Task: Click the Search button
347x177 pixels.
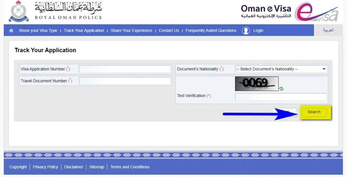Action: (314, 112)
